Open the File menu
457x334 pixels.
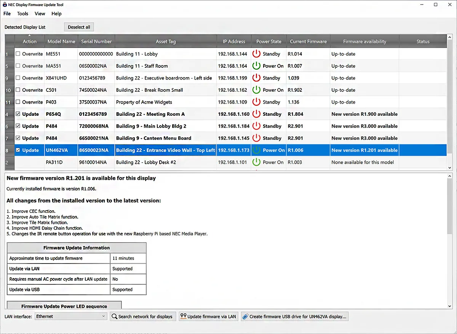[x=7, y=14]
